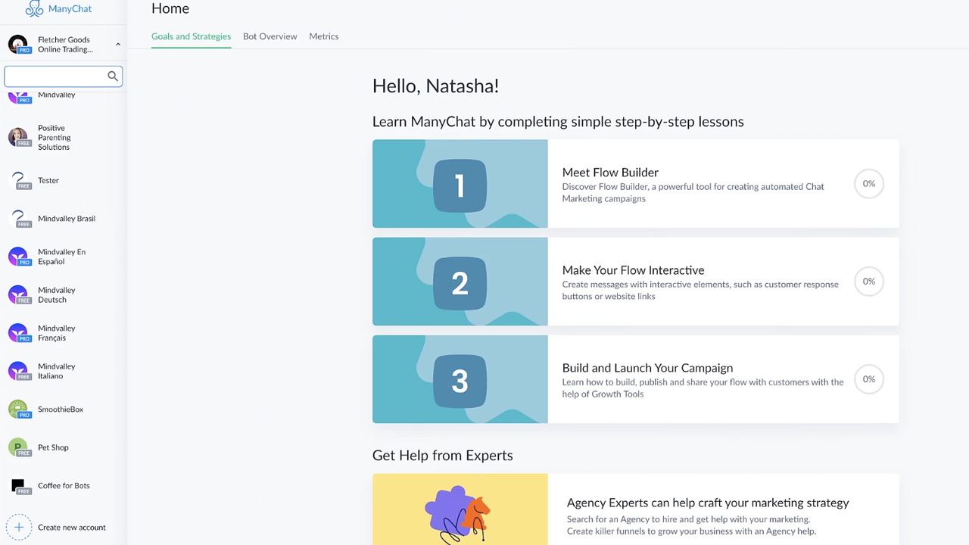Select the Tester account avatar
This screenshot has height=545, width=969.
click(x=19, y=180)
